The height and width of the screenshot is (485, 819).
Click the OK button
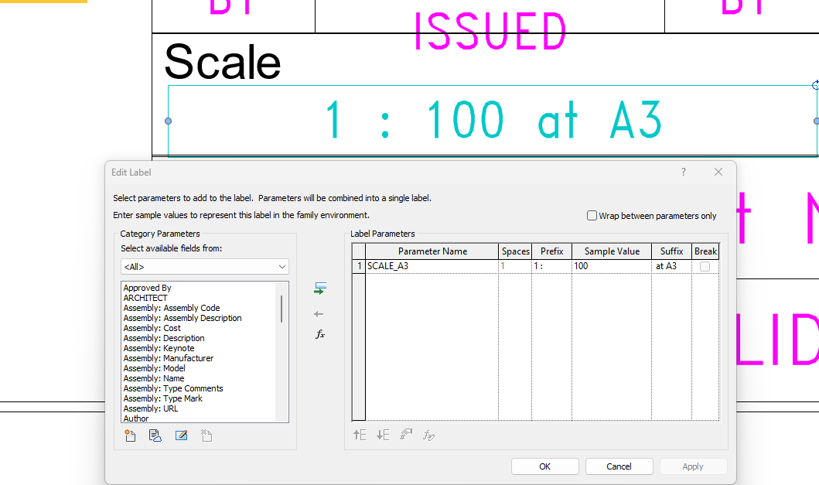(x=544, y=466)
